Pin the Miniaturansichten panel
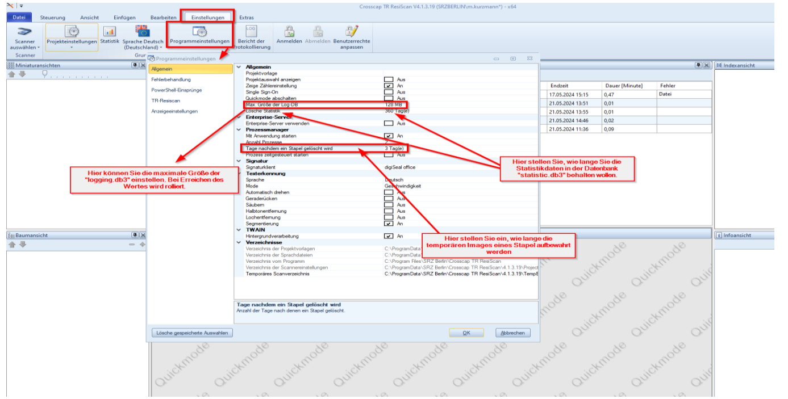The image size is (788, 399). [x=135, y=65]
